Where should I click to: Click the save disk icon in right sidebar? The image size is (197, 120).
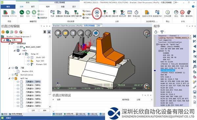[194, 92]
